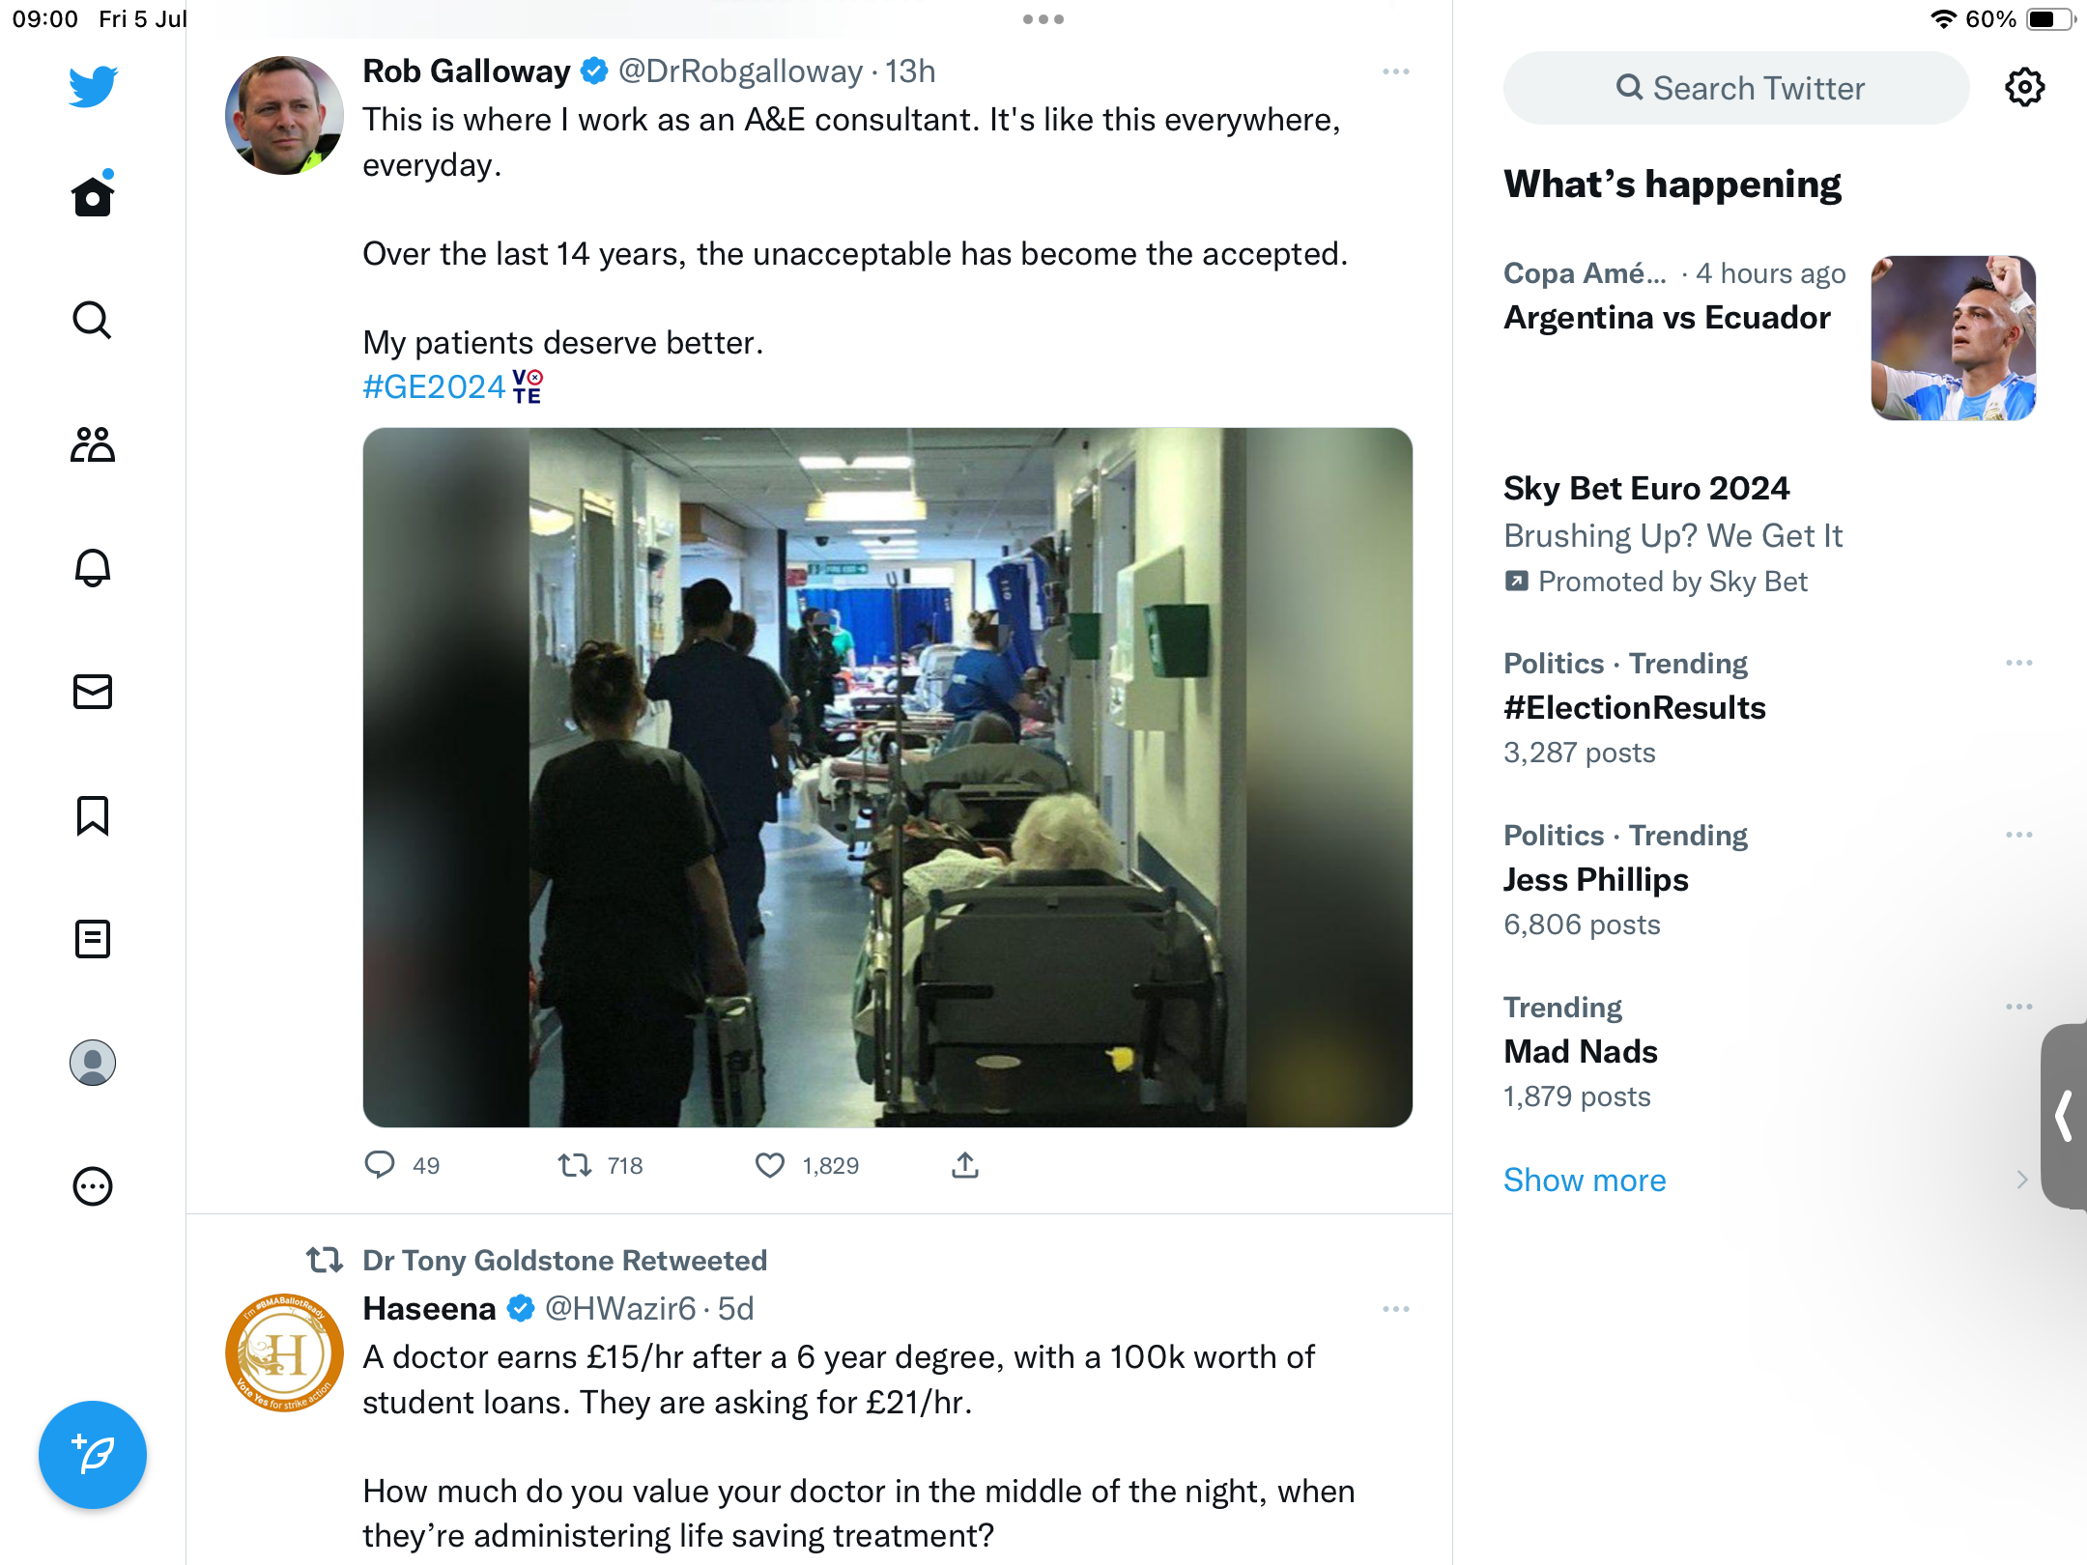The height and width of the screenshot is (1565, 2087).
Task: Pull the slide-over handle at right edge
Action: click(x=2065, y=1116)
